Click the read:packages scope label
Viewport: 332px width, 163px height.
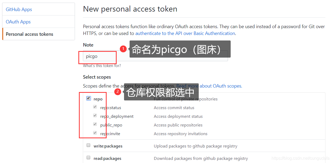click(x=107, y=159)
